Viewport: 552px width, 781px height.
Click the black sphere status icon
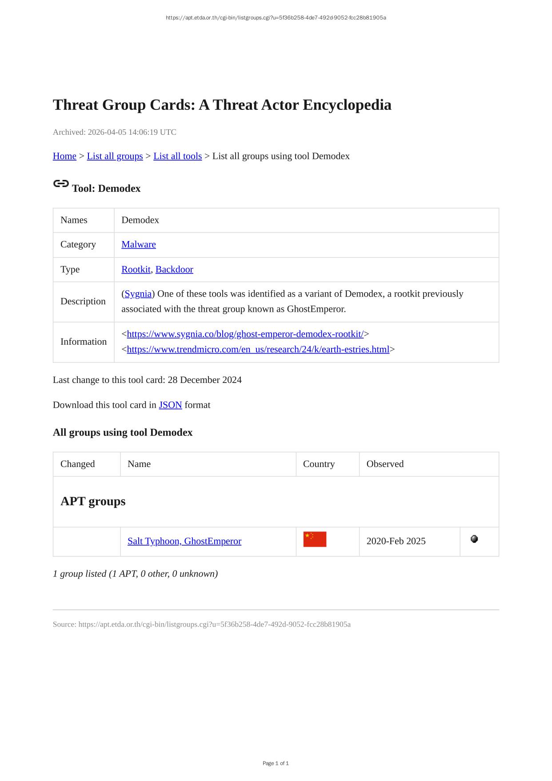click(x=474, y=539)
